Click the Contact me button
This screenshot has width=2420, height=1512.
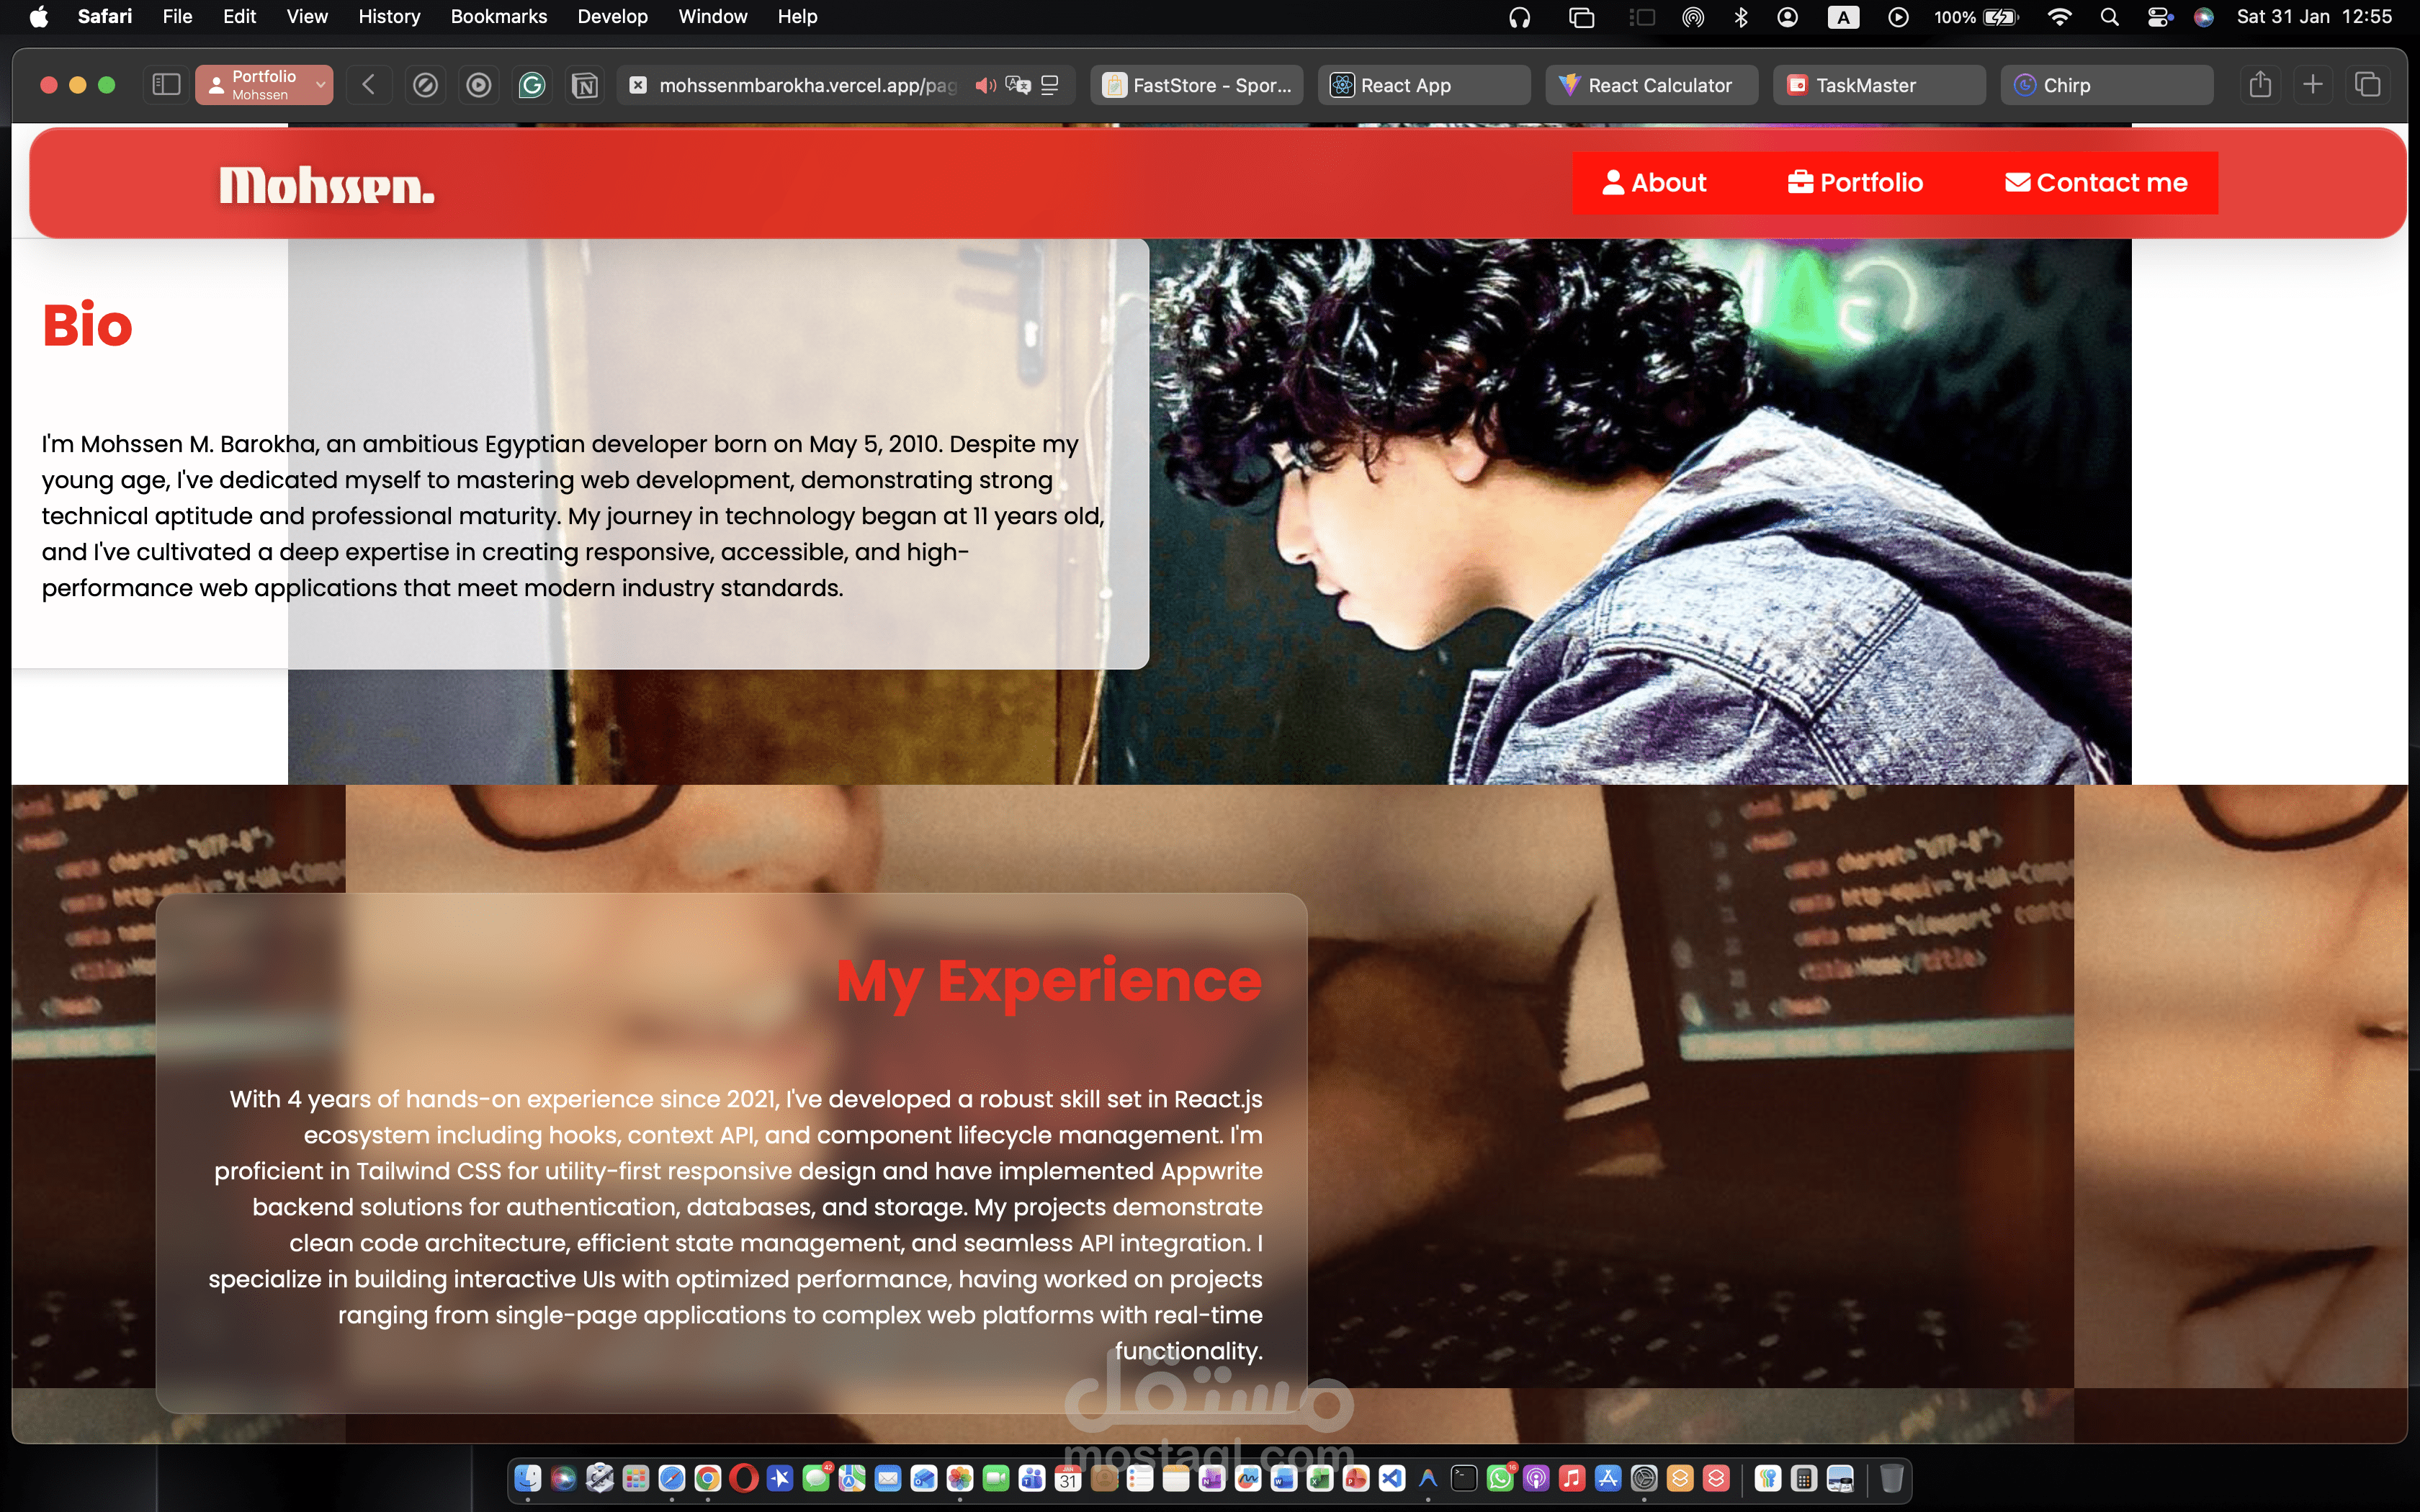2096,183
